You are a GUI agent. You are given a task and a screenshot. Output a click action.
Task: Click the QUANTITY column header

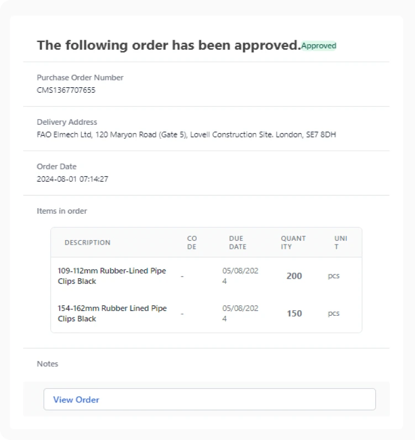pos(293,242)
